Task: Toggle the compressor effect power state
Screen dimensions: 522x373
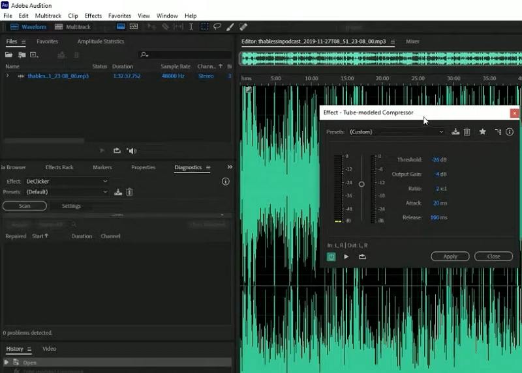Action: (x=331, y=256)
